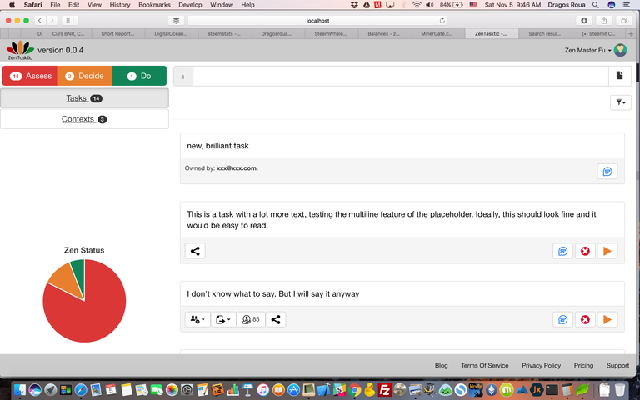640x400 pixels.
Task: Reload the localhost page
Action: coord(442,20)
